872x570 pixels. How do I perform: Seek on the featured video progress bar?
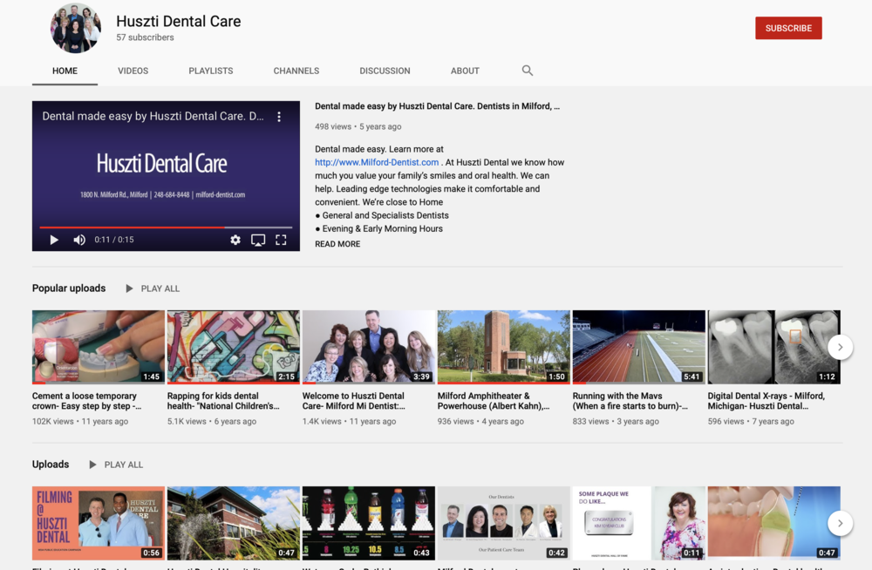[166, 227]
